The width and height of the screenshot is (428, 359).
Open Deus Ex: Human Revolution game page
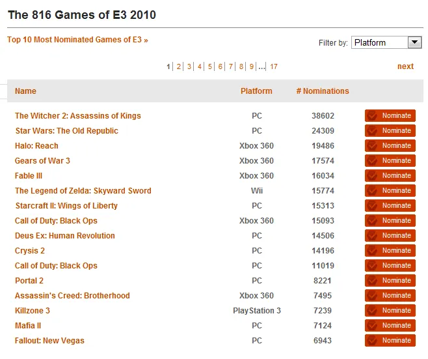pyautogui.click(x=65, y=236)
